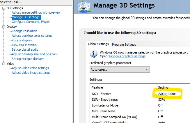Open Adjust video image settings
The width and height of the screenshot is (190, 123).
[x=31, y=73]
